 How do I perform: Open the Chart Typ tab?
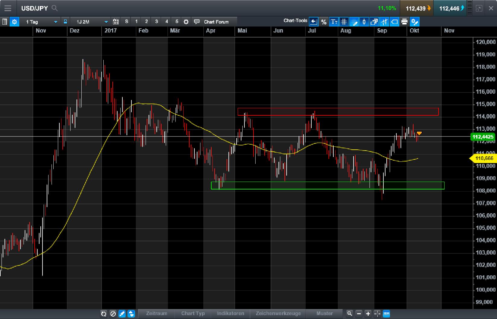pos(193,313)
